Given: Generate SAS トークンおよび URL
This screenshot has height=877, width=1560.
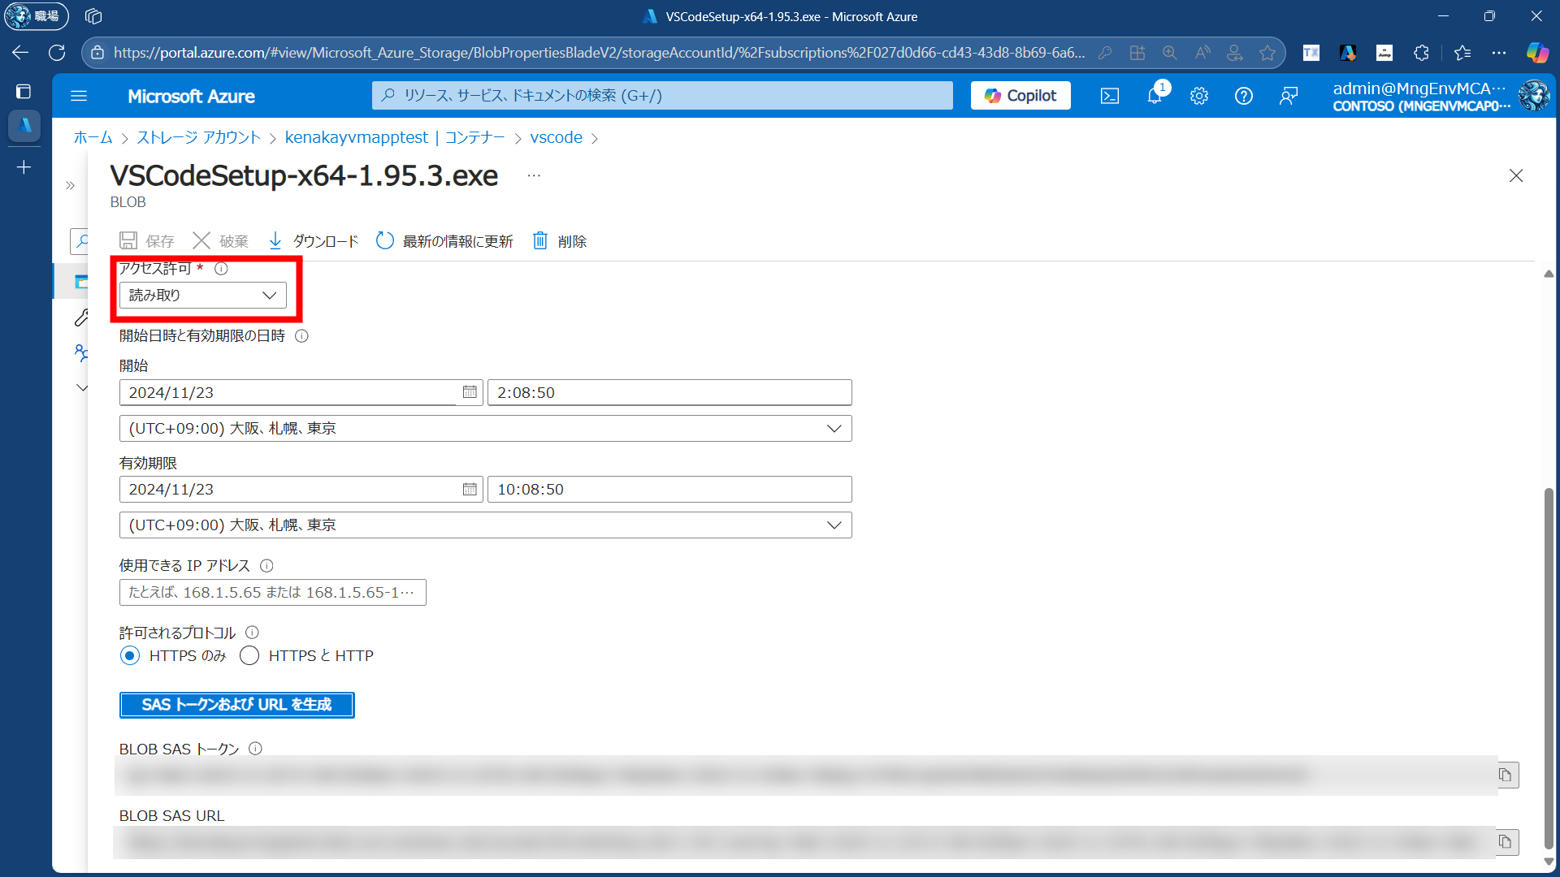Looking at the screenshot, I should click(x=236, y=705).
